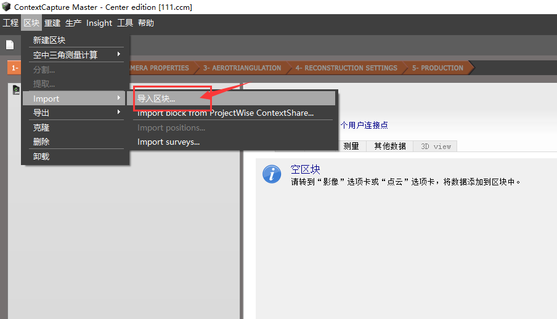
Task: Open the 重建 menu
Action: 52,23
